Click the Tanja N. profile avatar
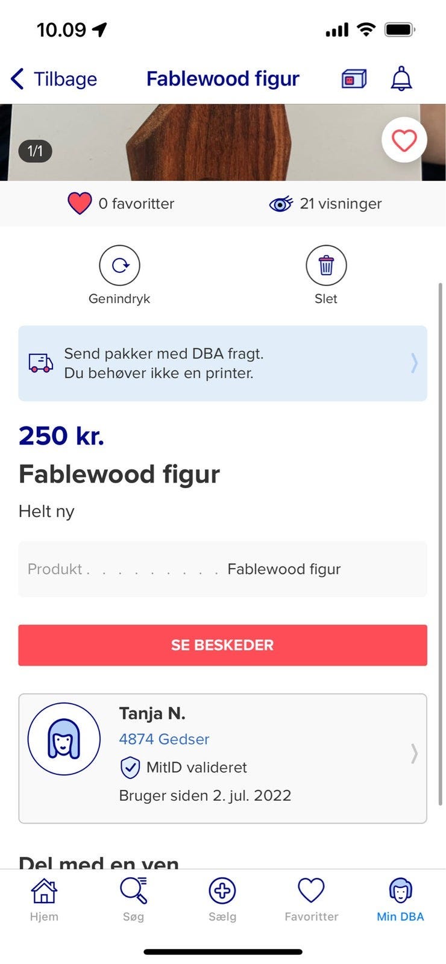 point(64,739)
